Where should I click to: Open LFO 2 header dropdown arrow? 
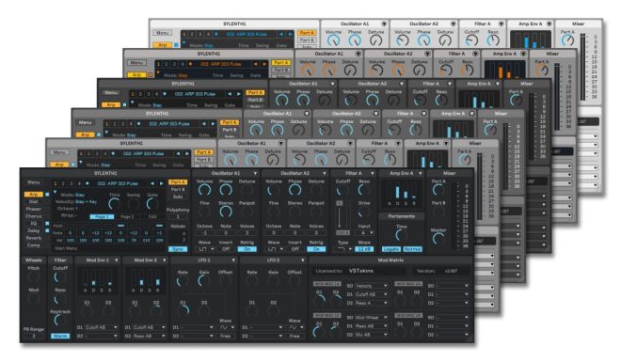303,260
